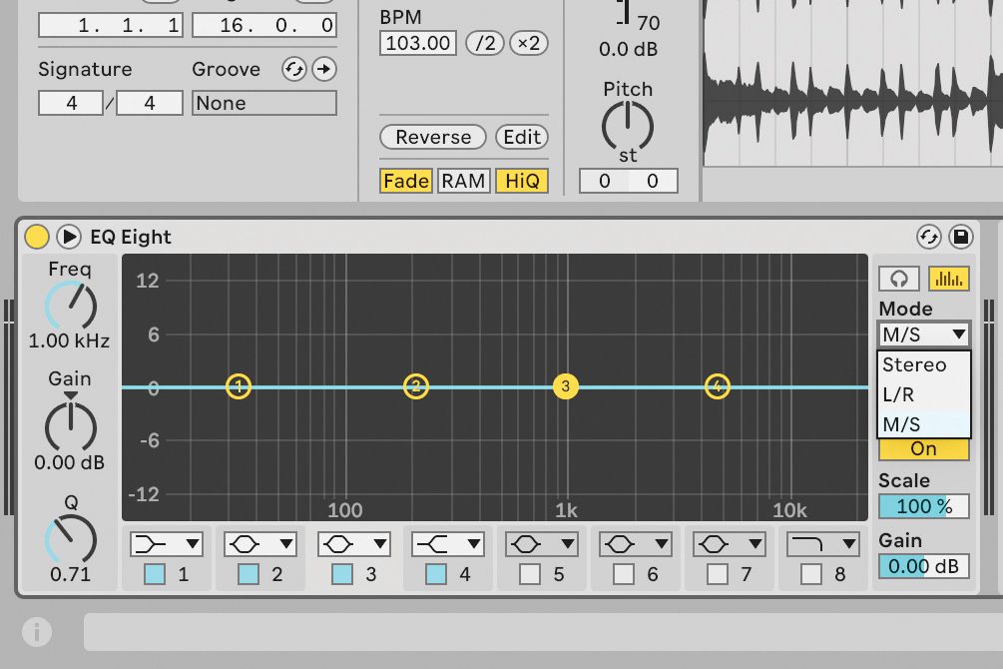The width and height of the screenshot is (1003, 669).
Task: Click the Reverse button for the sample
Action: tap(433, 137)
